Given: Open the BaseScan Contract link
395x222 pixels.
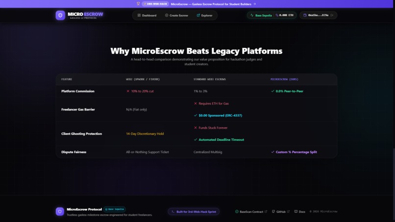Looking at the screenshot, I should click(251, 212).
